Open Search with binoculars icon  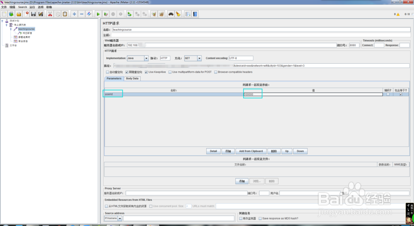tap(171, 14)
